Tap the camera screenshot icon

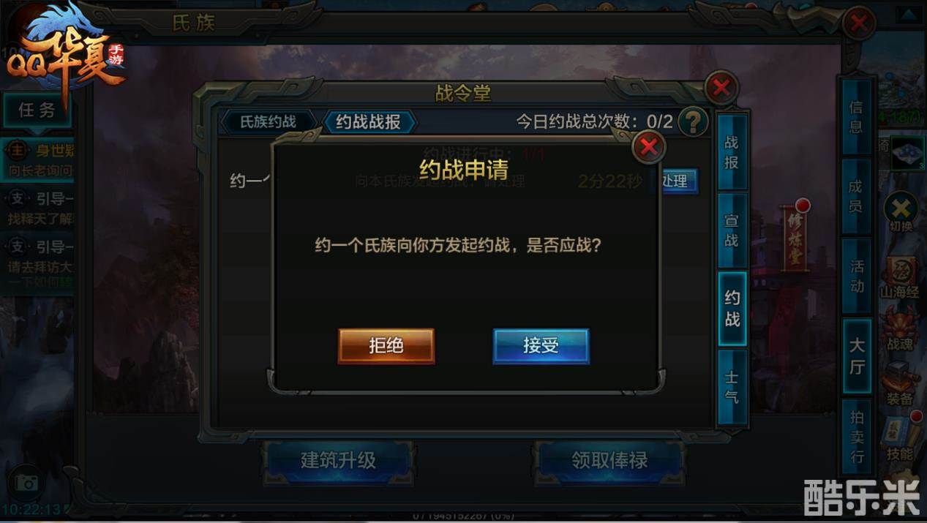[27, 483]
